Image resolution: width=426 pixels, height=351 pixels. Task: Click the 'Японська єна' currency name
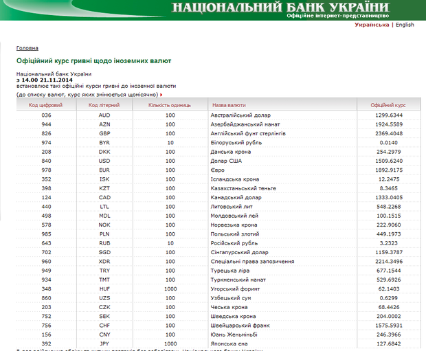[x=229, y=343]
